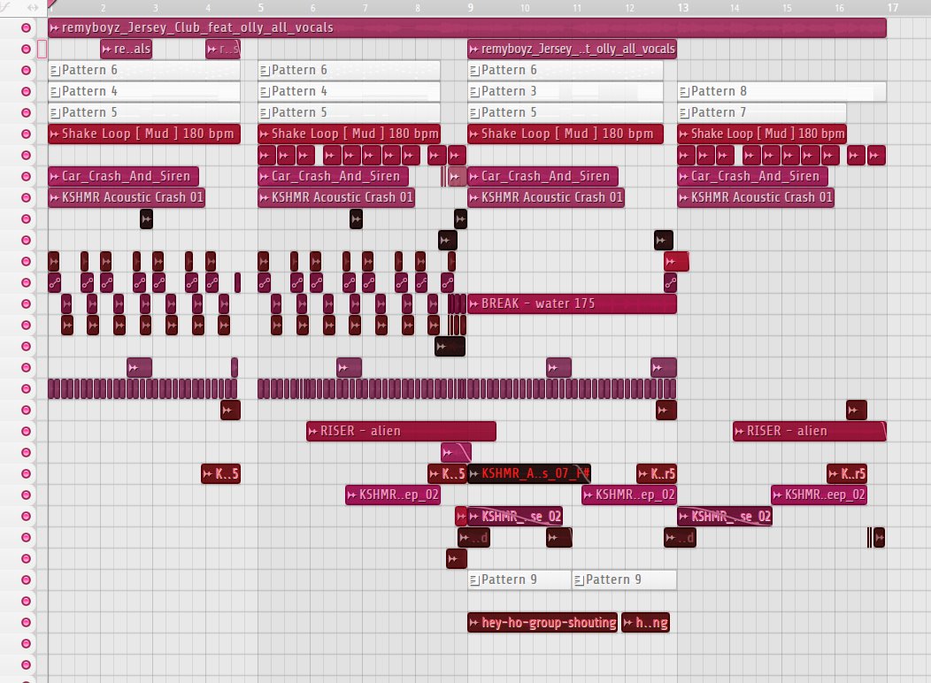Open the clip menu of the top full-length vocals clip

pyautogui.click(x=55, y=28)
